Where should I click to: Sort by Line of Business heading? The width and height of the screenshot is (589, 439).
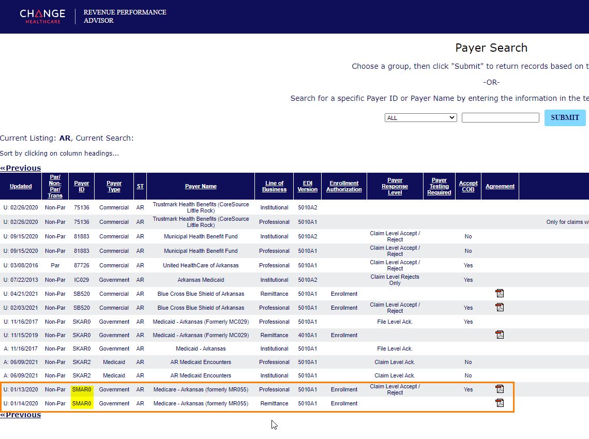tap(274, 186)
